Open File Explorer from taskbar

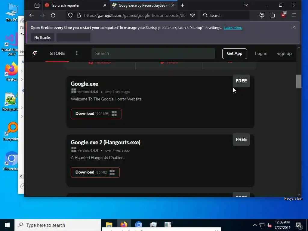point(109,225)
